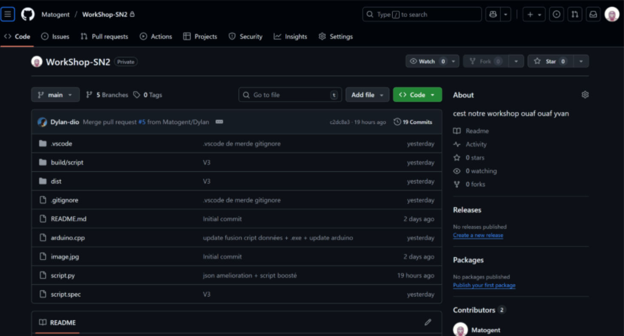Open the issues inbox icon in header
Screen dimensions: 624x336
pyautogui.click(x=556, y=14)
